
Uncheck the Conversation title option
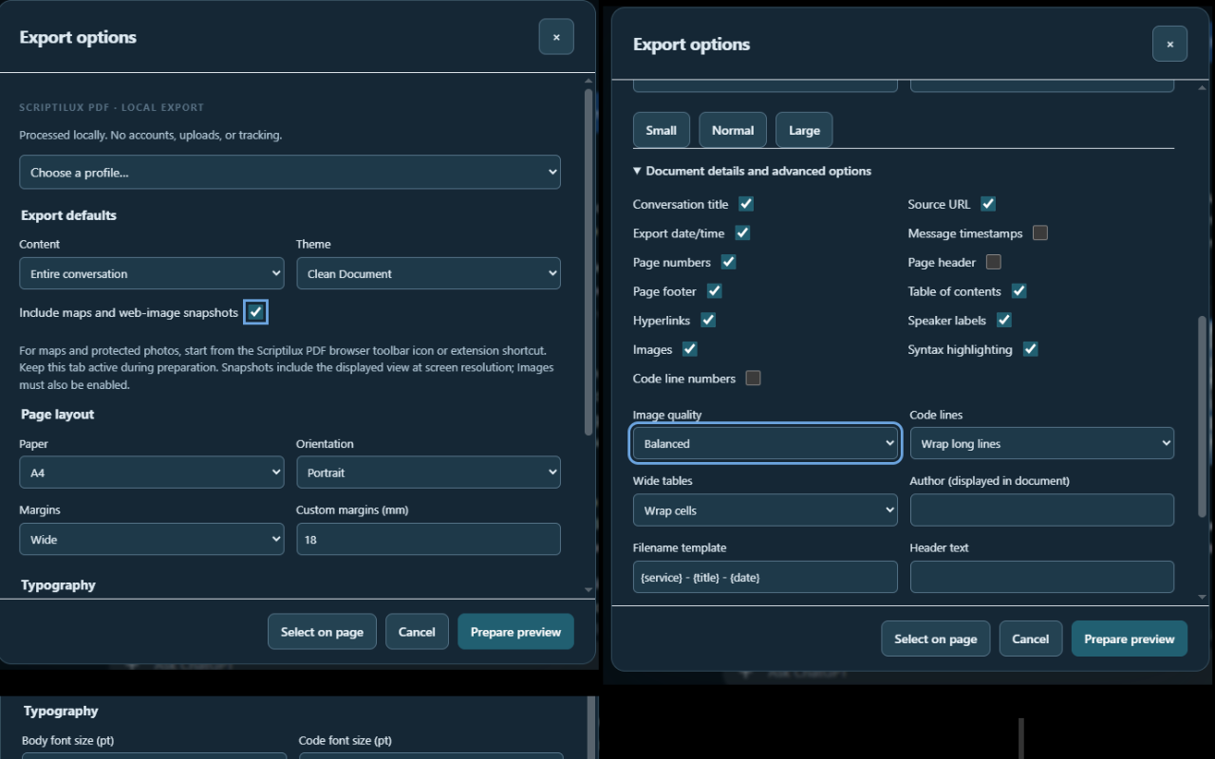(x=746, y=204)
